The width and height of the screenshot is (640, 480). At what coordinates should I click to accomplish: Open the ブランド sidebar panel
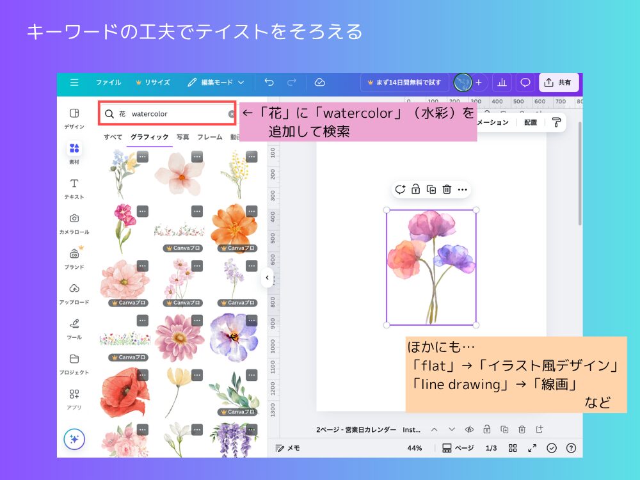pos(74,259)
